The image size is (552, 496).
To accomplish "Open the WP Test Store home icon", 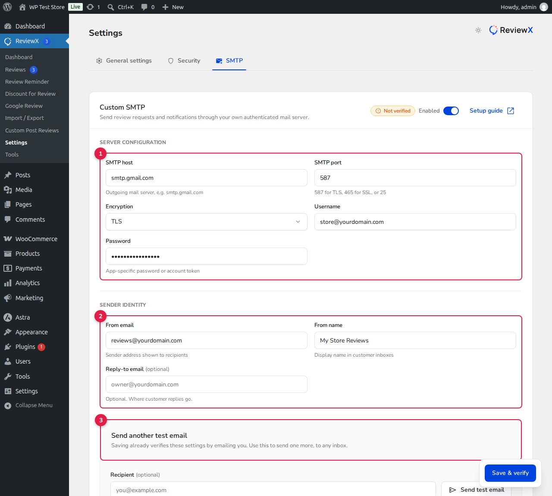I will (22, 7).
